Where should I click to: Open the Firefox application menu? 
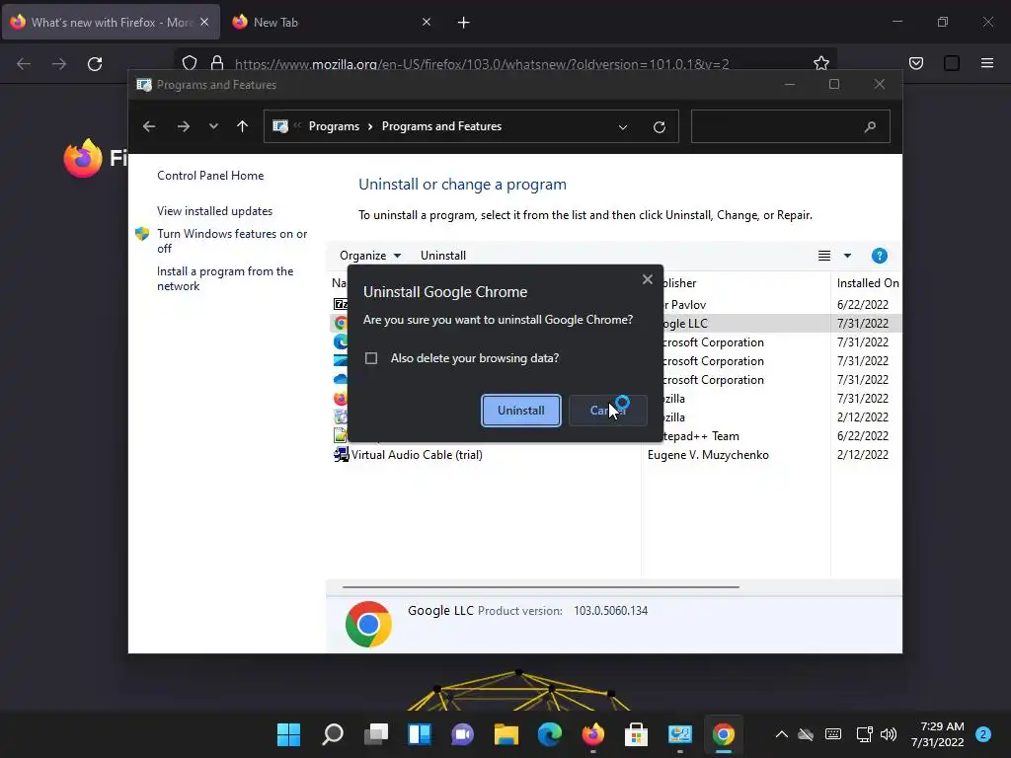click(x=986, y=63)
